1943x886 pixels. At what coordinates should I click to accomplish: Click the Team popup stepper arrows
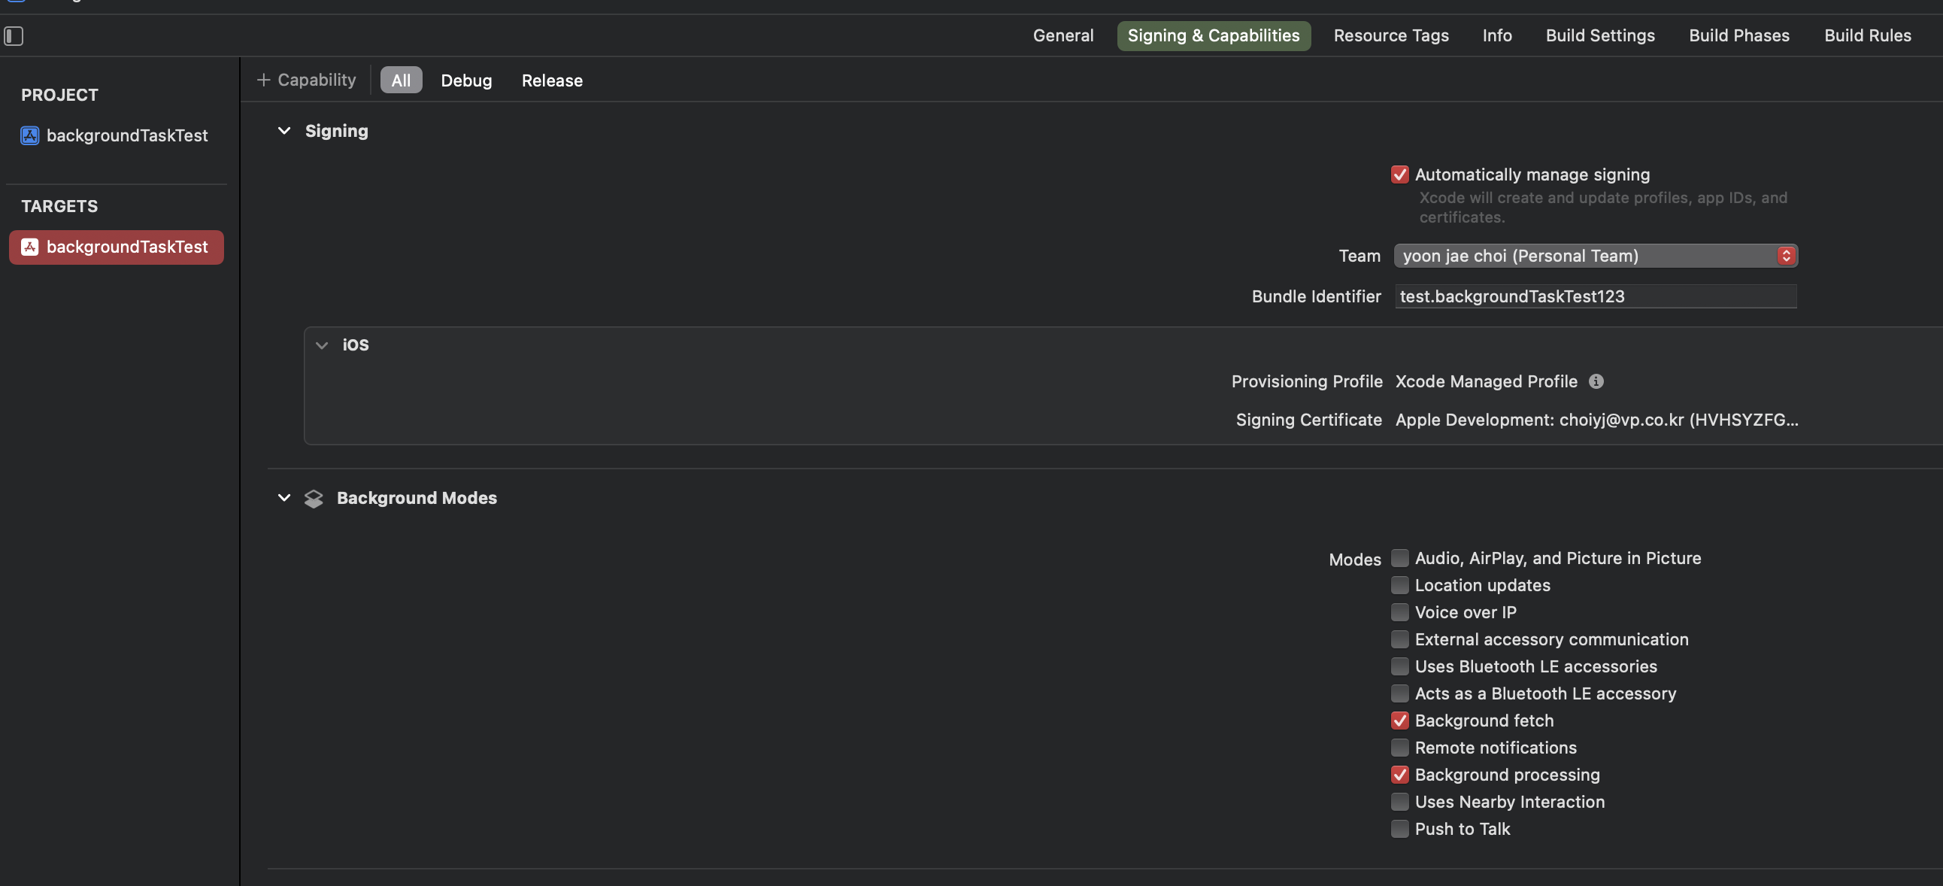coord(1785,256)
